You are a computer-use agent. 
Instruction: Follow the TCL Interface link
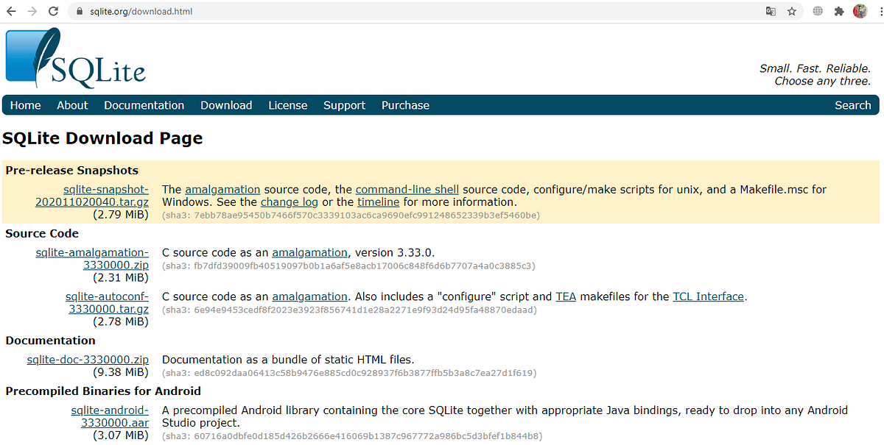[x=707, y=296]
